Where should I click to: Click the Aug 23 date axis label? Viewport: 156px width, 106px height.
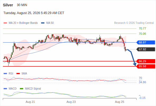click(71, 102)
